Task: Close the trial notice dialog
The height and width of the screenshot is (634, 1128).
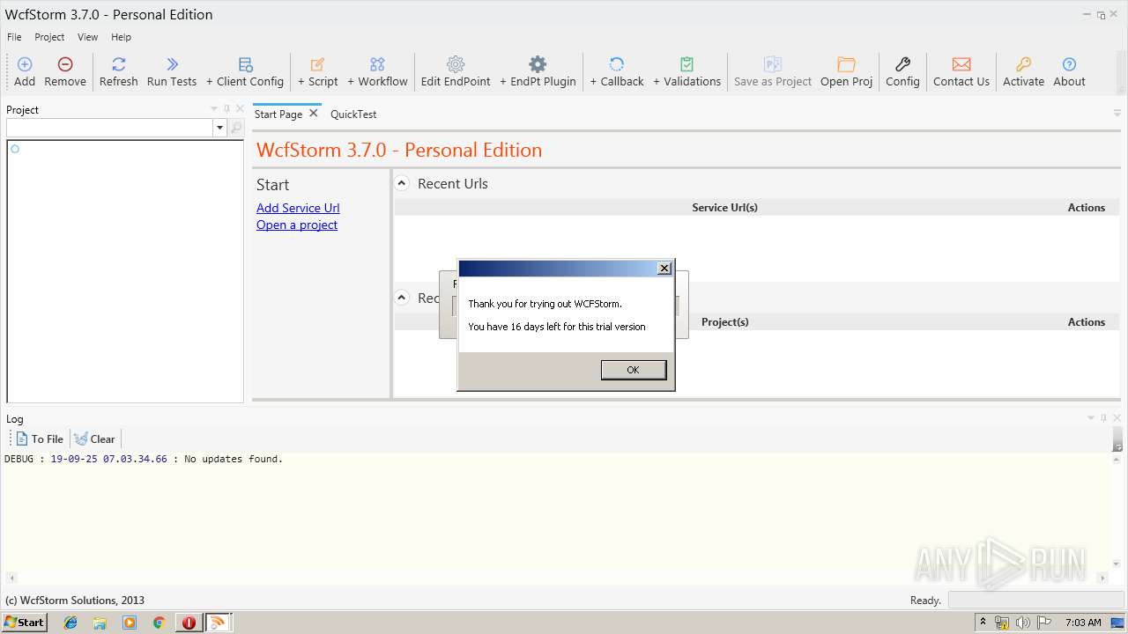Action: (x=664, y=269)
